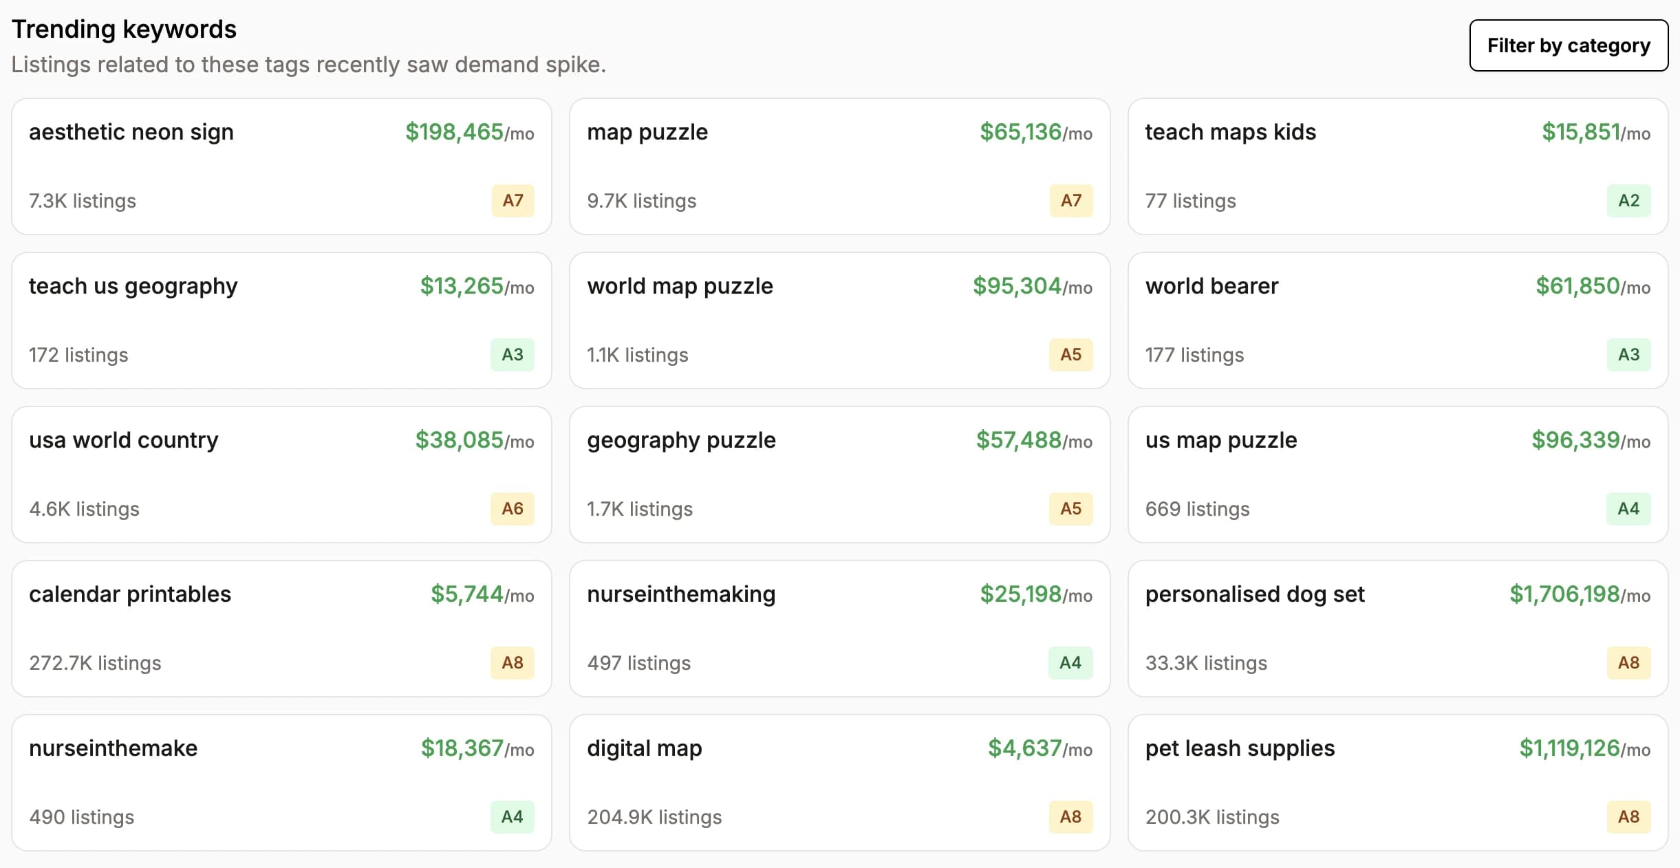The height and width of the screenshot is (868, 1680).
Task: Click the 669 listings count
Action: pos(1197,509)
